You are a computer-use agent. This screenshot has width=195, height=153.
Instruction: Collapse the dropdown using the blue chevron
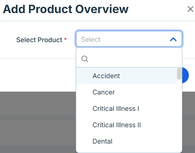click(x=173, y=39)
